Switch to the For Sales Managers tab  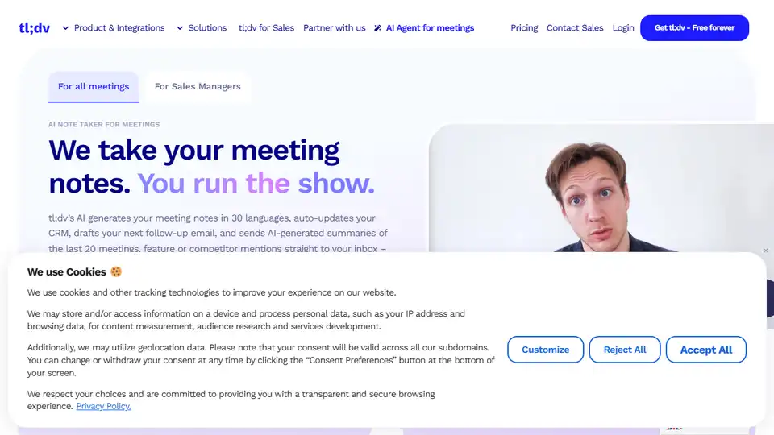pyautogui.click(x=198, y=87)
